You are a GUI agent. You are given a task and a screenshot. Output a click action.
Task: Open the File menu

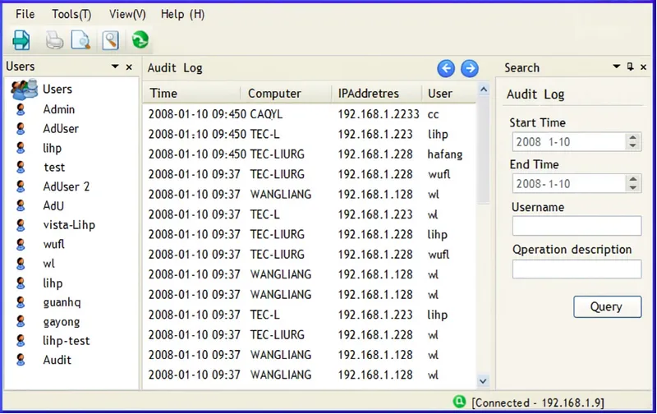[25, 14]
